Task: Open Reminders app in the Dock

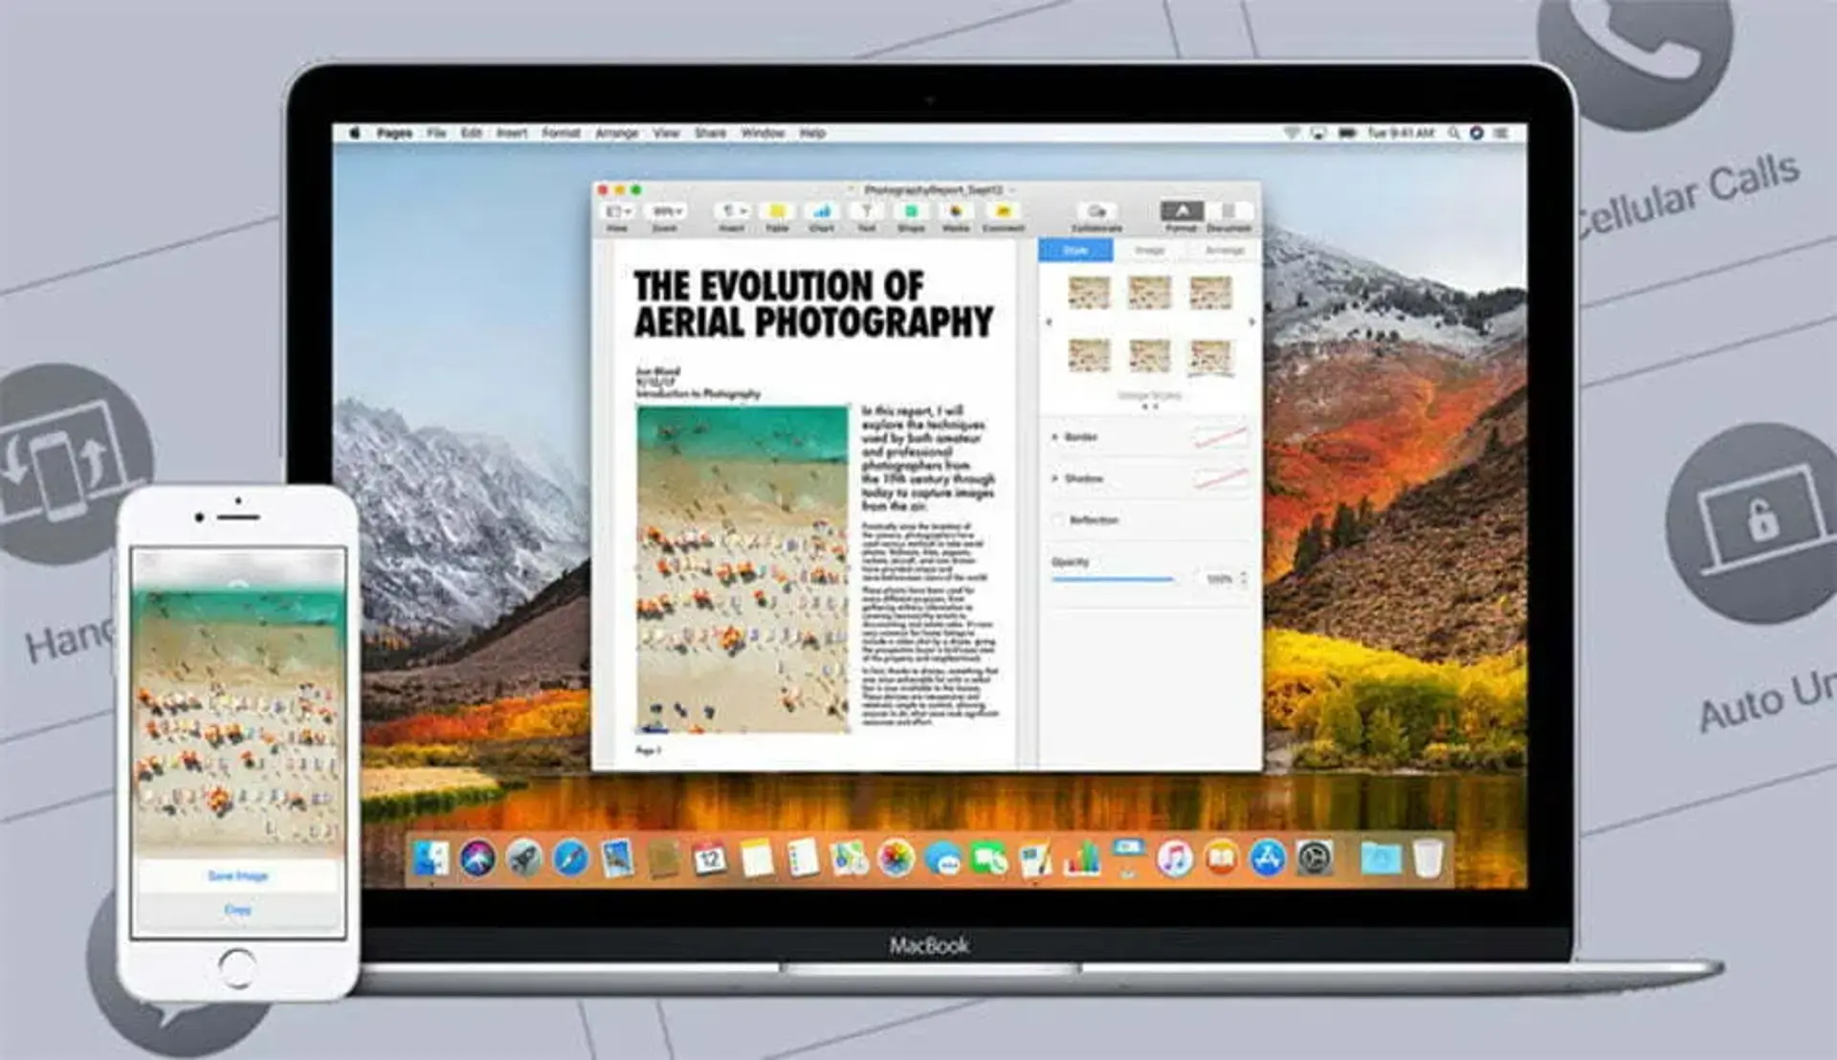Action: [803, 858]
